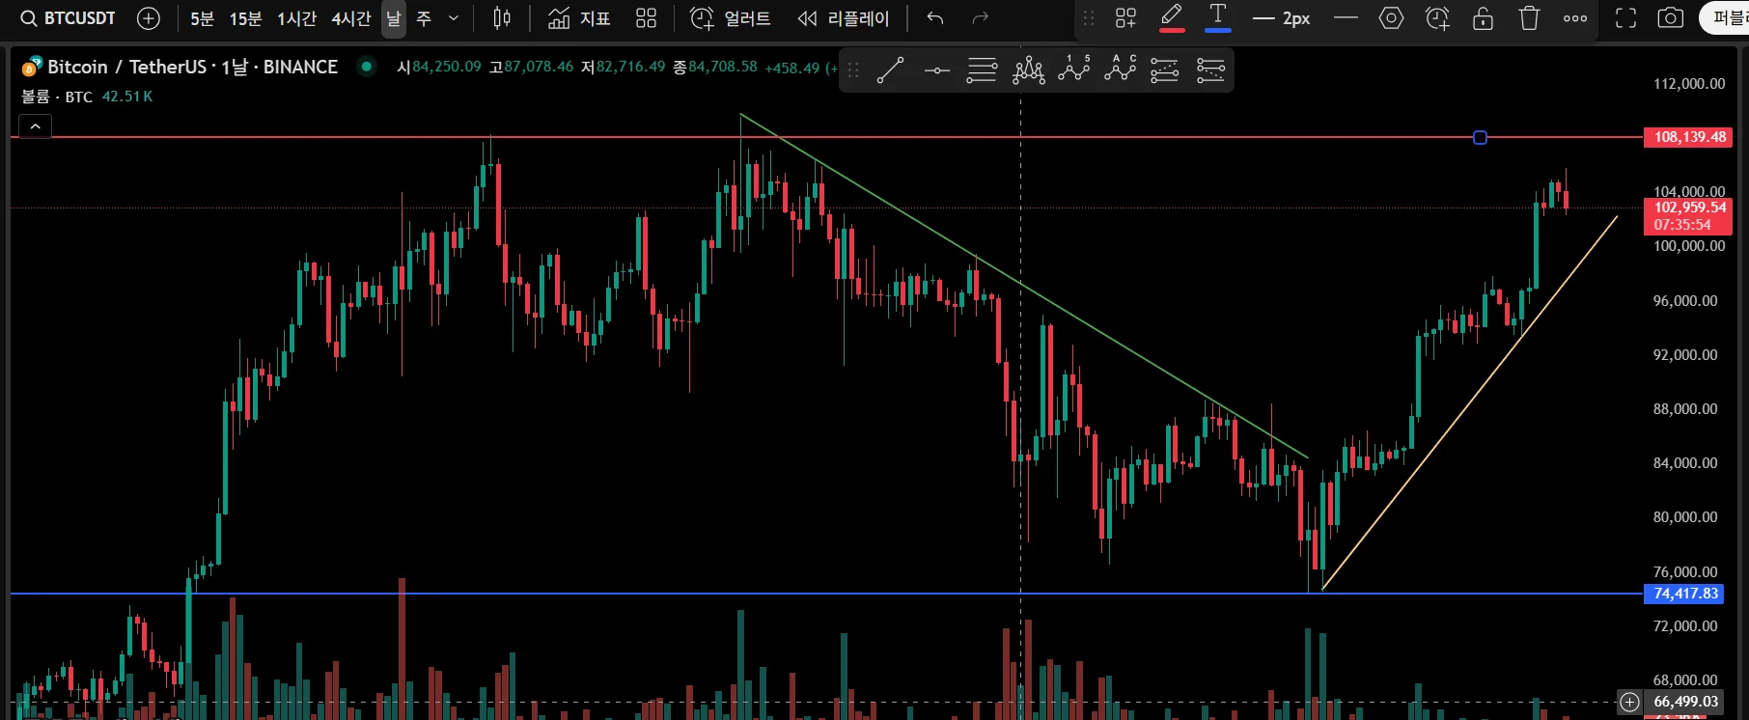Viewport: 1749px width, 720px height.
Task: Open the alert creation button
Action: 732,18
